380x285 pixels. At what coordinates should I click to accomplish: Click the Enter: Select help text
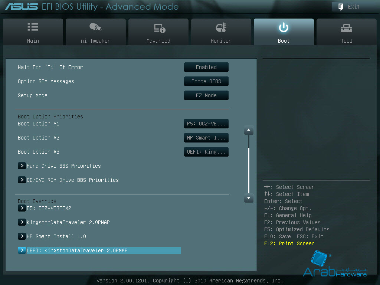tap(283, 201)
